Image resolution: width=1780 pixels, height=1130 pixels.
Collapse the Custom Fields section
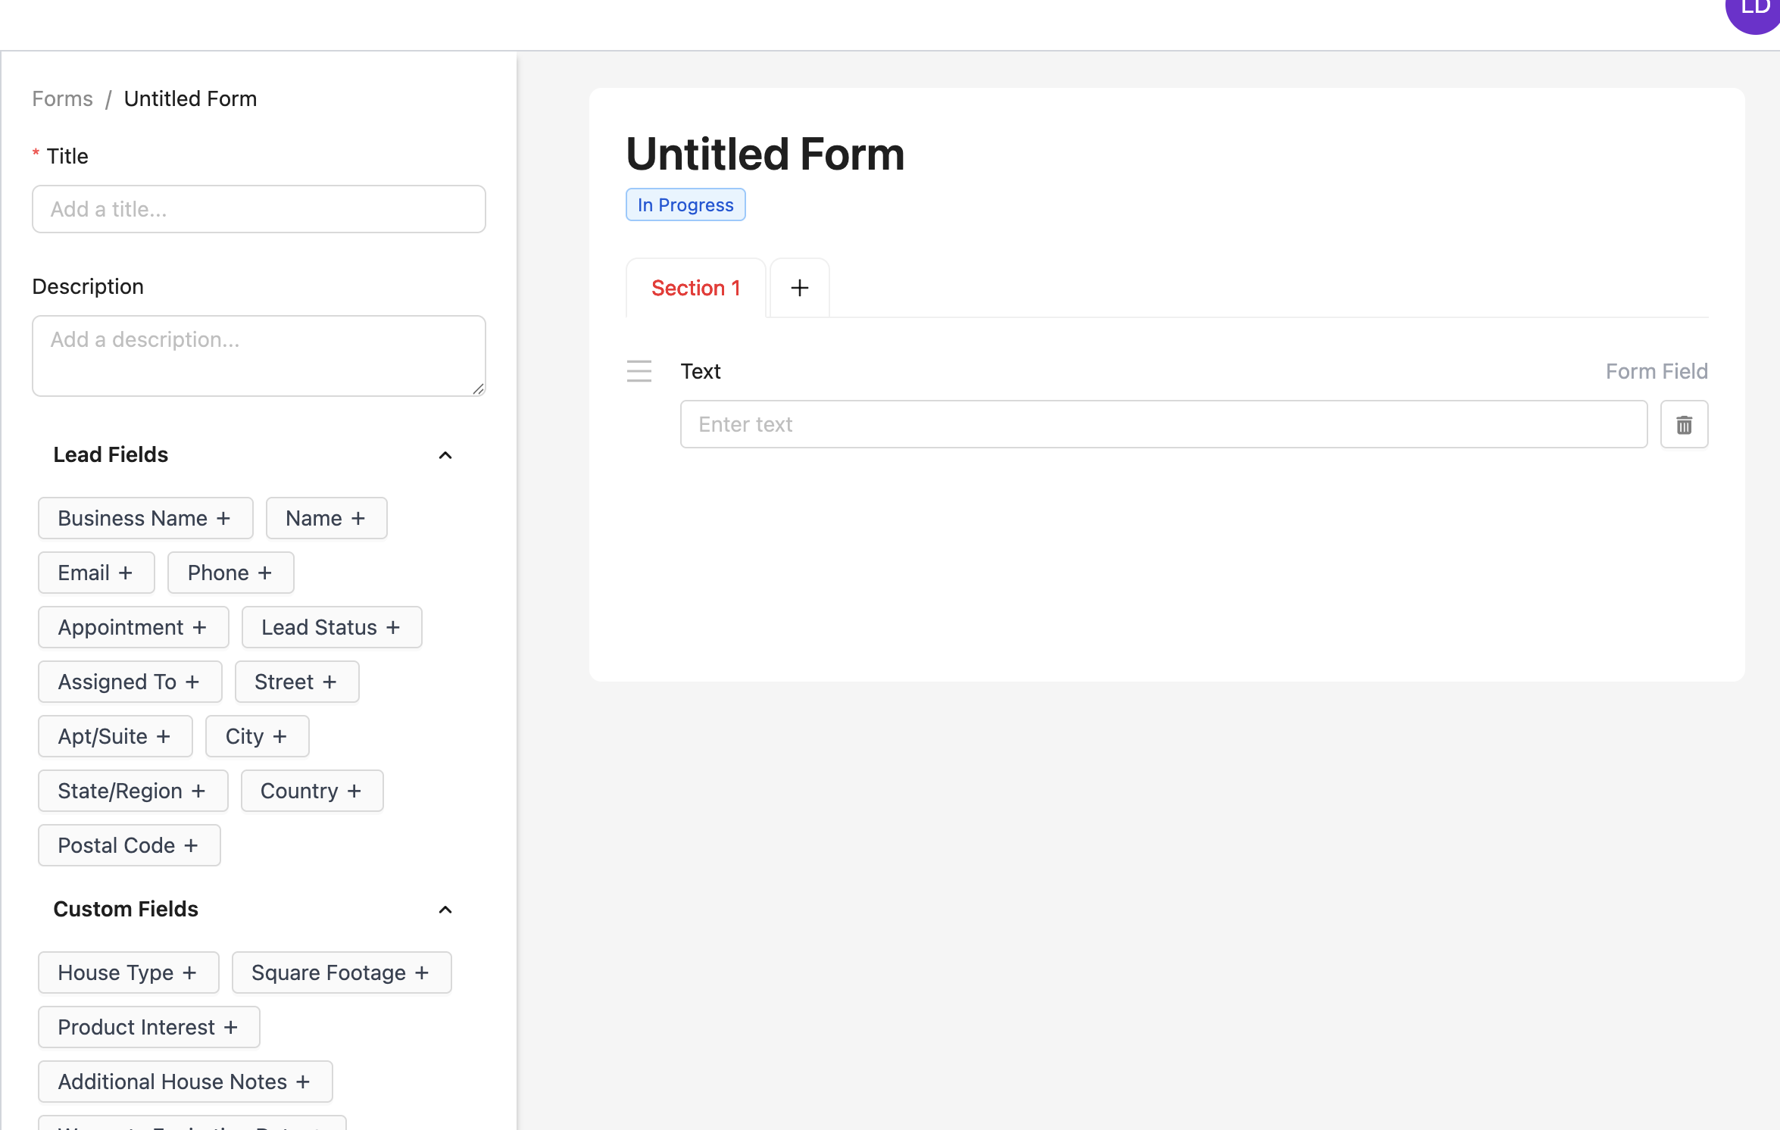tap(445, 910)
